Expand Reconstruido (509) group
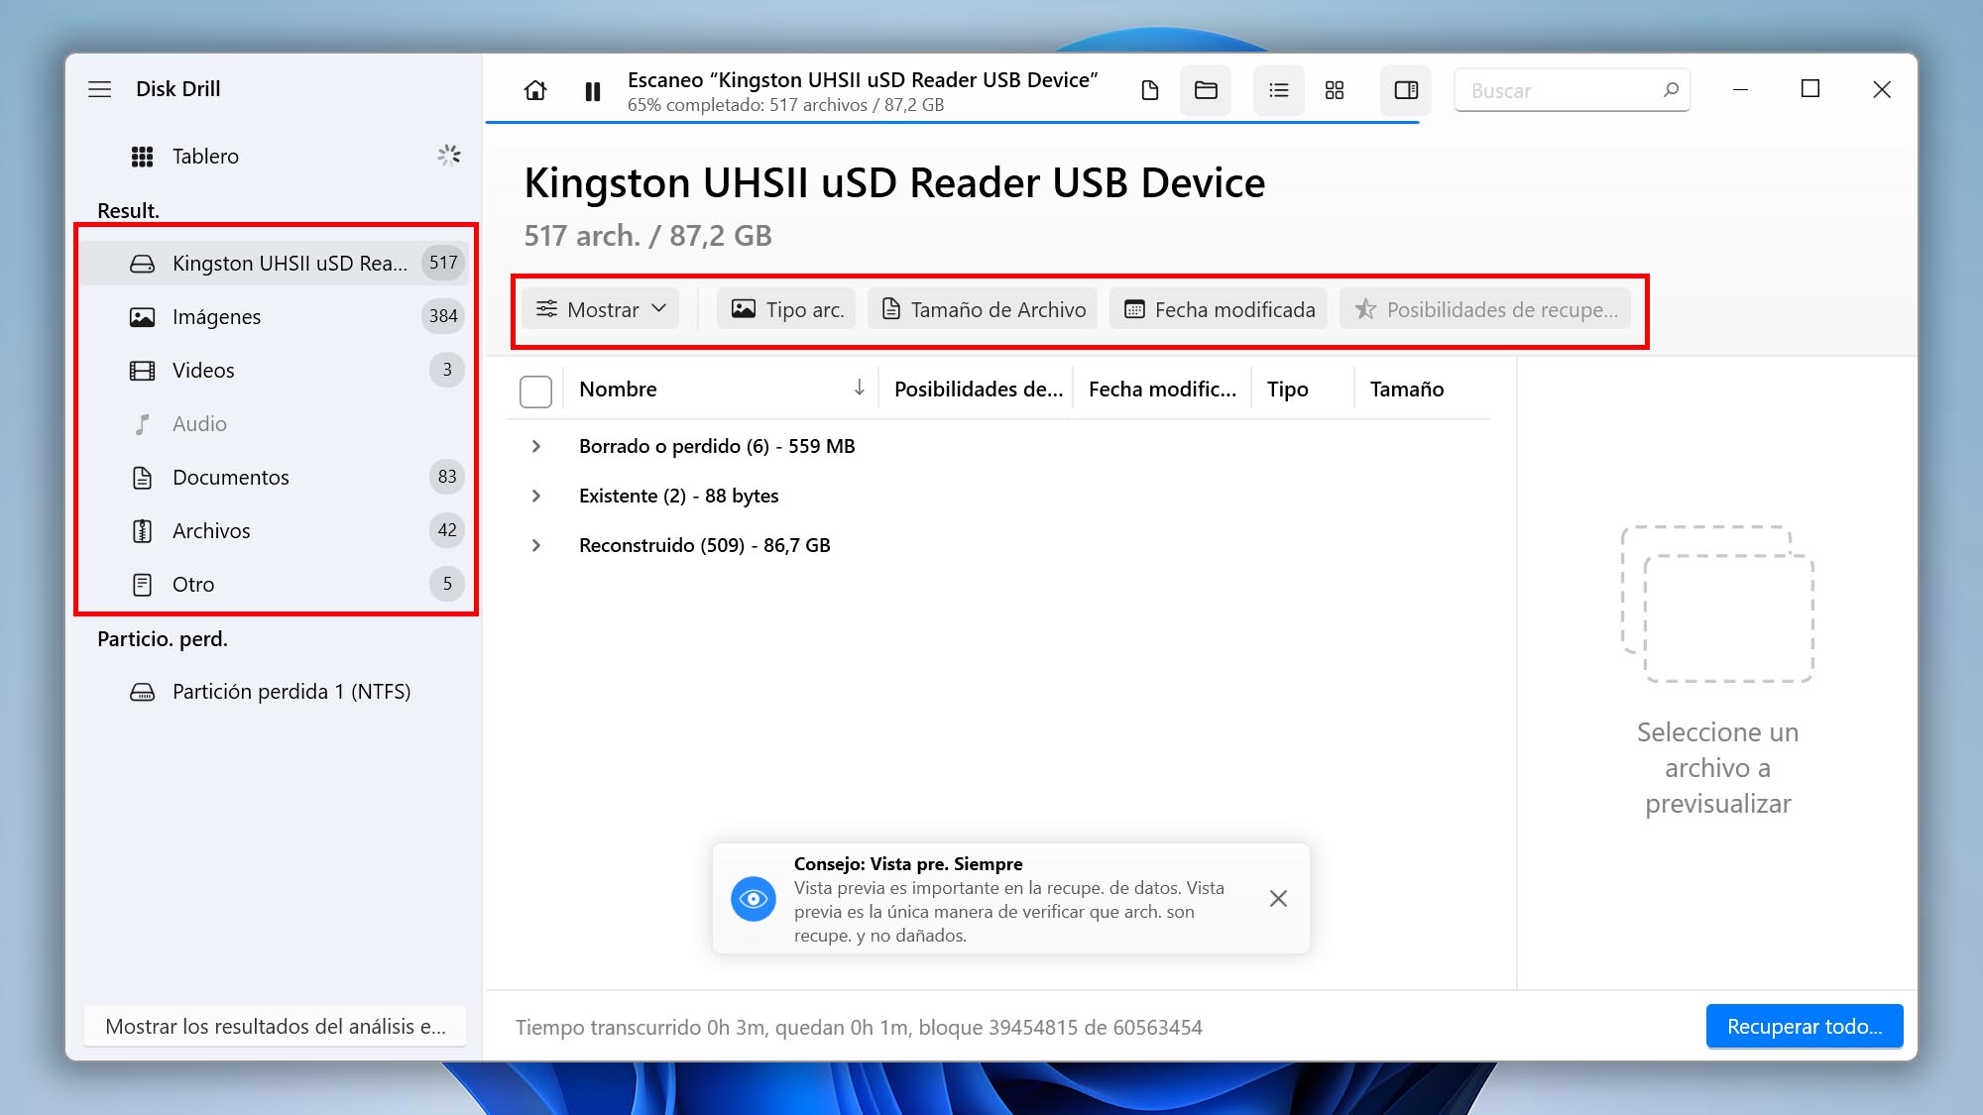This screenshot has width=1983, height=1115. click(536, 545)
